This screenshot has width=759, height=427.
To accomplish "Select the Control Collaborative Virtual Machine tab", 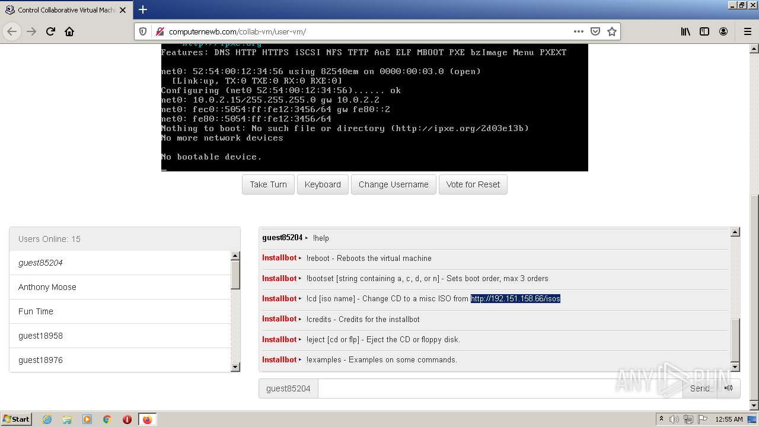I will click(x=66, y=10).
